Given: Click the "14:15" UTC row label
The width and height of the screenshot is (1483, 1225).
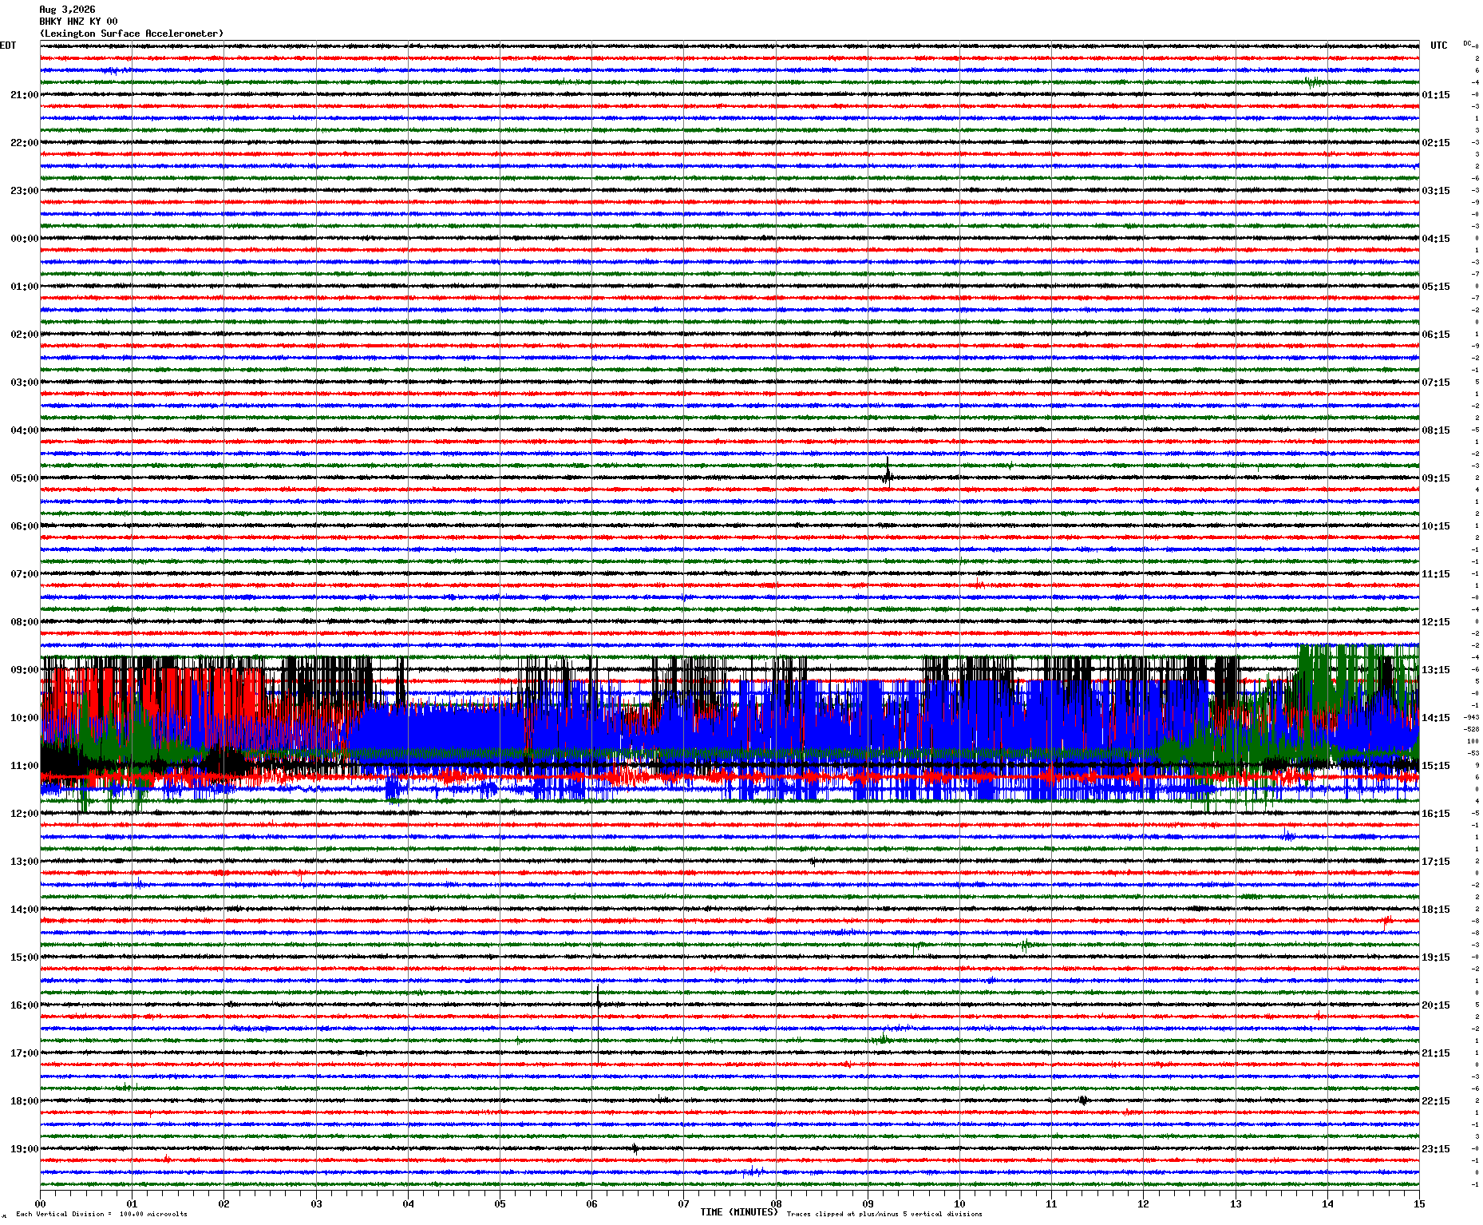Looking at the screenshot, I should pyautogui.click(x=1436, y=718).
